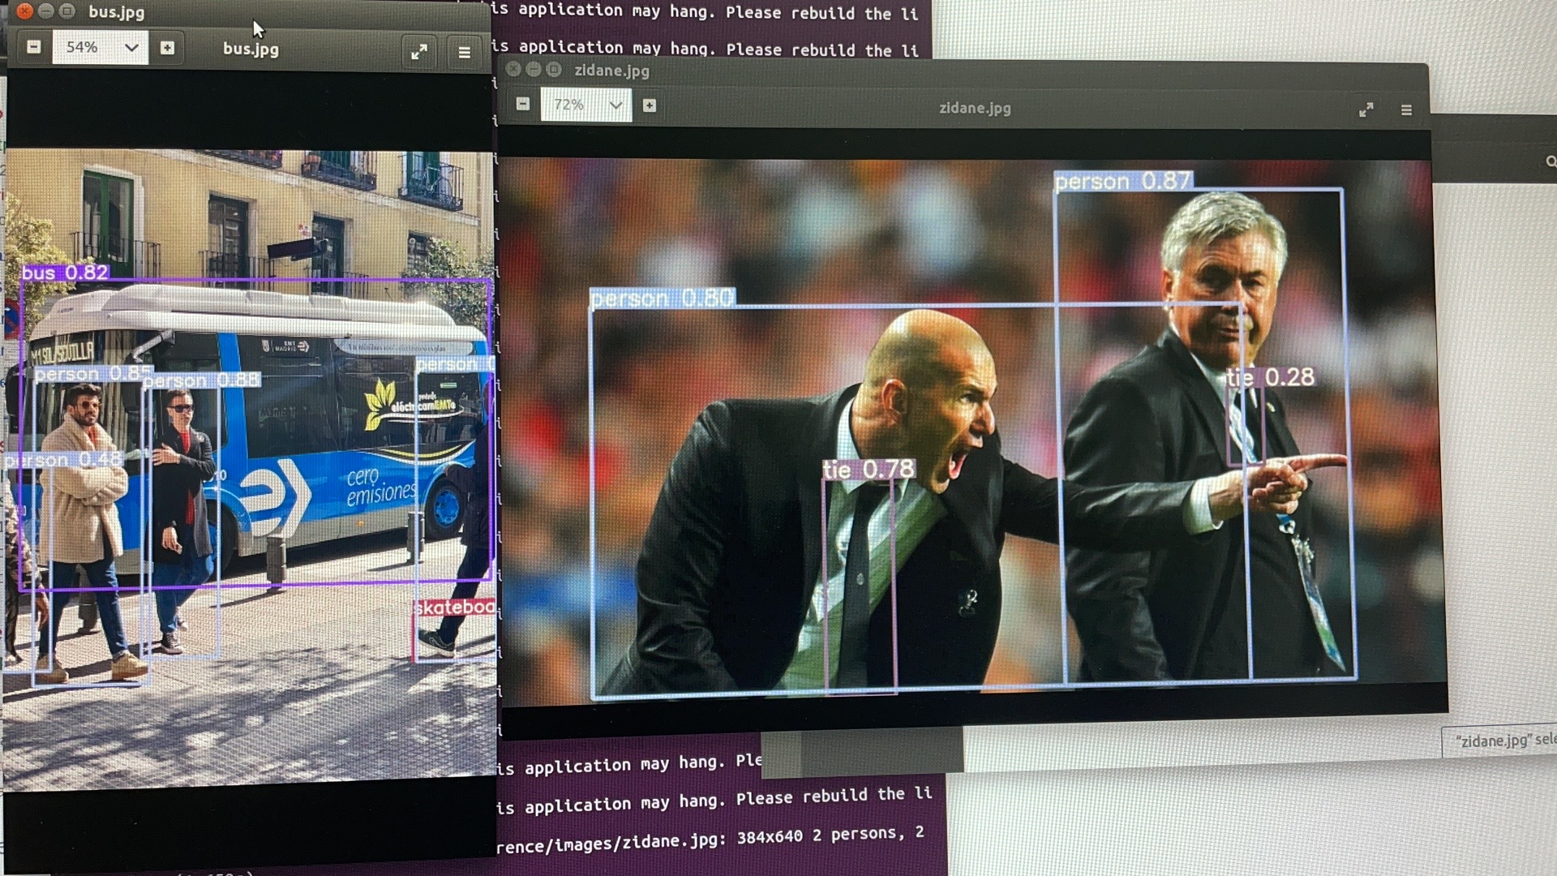
Task: Zoom in on the zidane.jpg image
Action: point(650,105)
